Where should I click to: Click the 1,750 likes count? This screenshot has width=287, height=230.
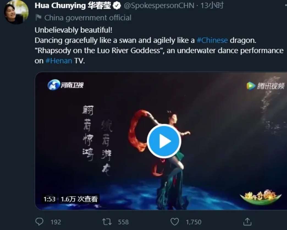point(194,222)
